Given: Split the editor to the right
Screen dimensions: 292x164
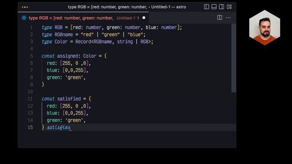Looking at the screenshot, I should [x=219, y=18].
